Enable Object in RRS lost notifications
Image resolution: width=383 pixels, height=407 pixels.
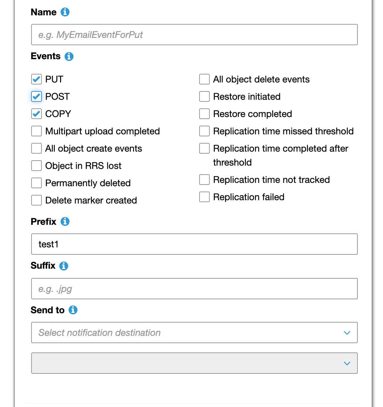(x=37, y=166)
